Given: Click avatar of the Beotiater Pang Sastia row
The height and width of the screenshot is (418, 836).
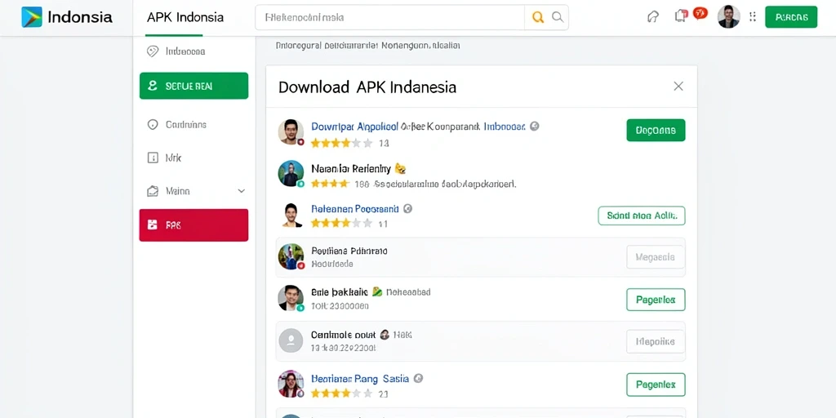Looking at the screenshot, I should point(291,384).
